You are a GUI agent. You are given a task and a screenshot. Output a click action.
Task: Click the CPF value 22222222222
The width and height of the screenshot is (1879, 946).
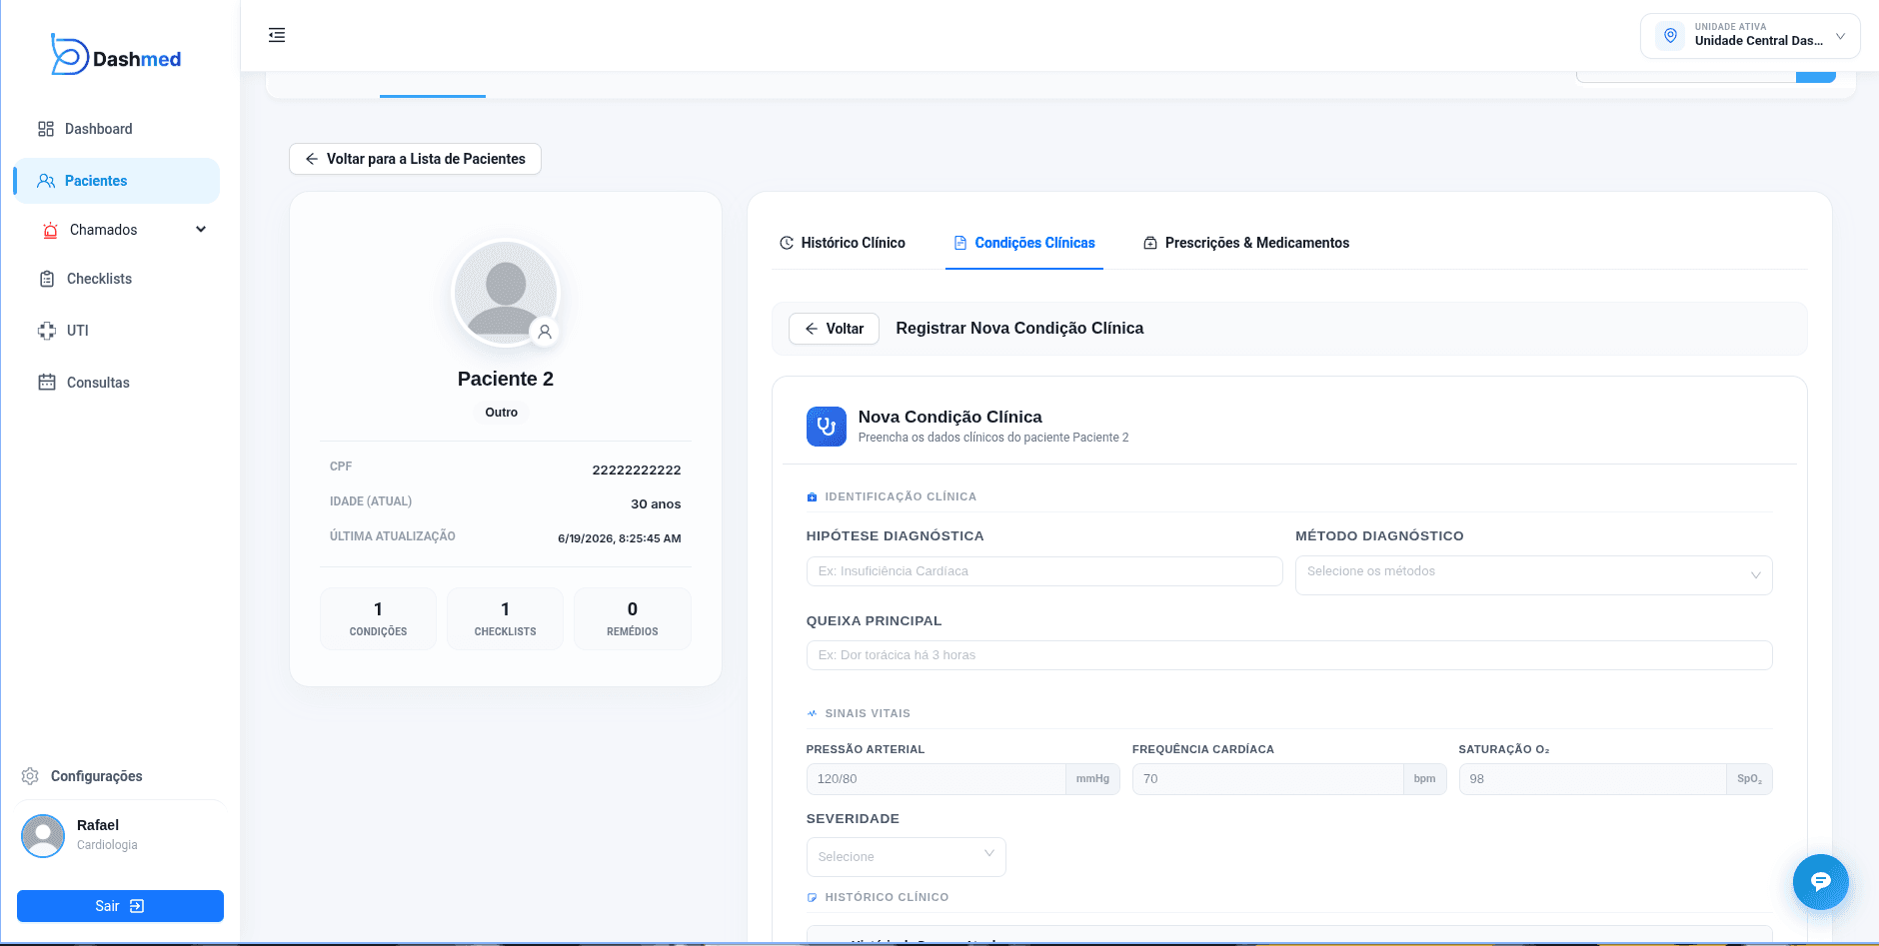click(637, 470)
